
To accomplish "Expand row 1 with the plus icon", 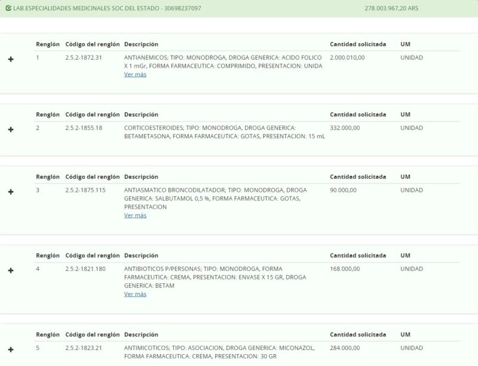I will click(x=11, y=59).
